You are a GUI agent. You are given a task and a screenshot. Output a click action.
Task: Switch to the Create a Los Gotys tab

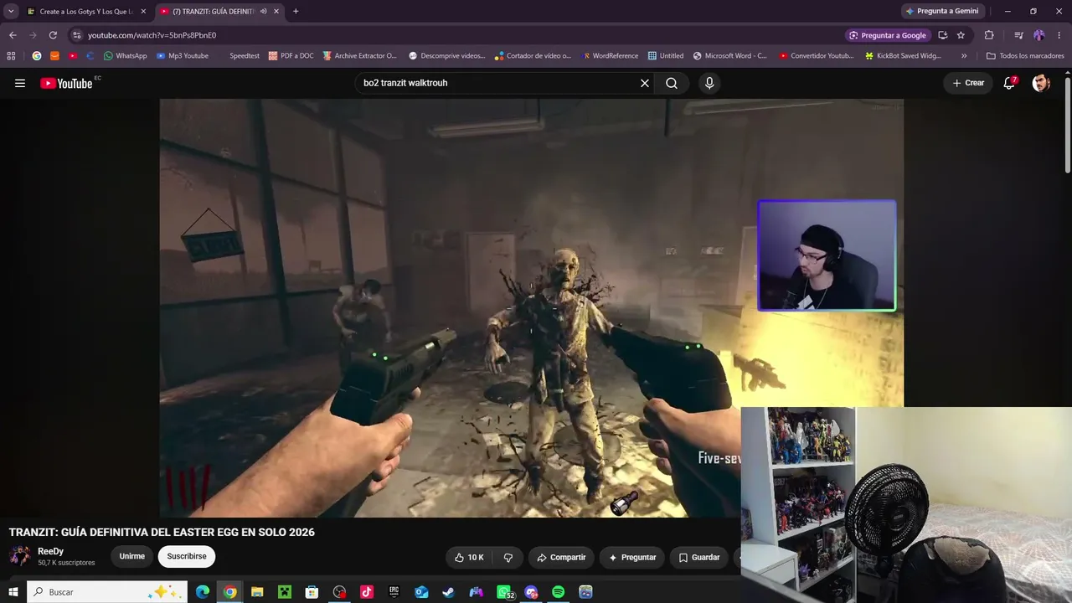point(80,12)
